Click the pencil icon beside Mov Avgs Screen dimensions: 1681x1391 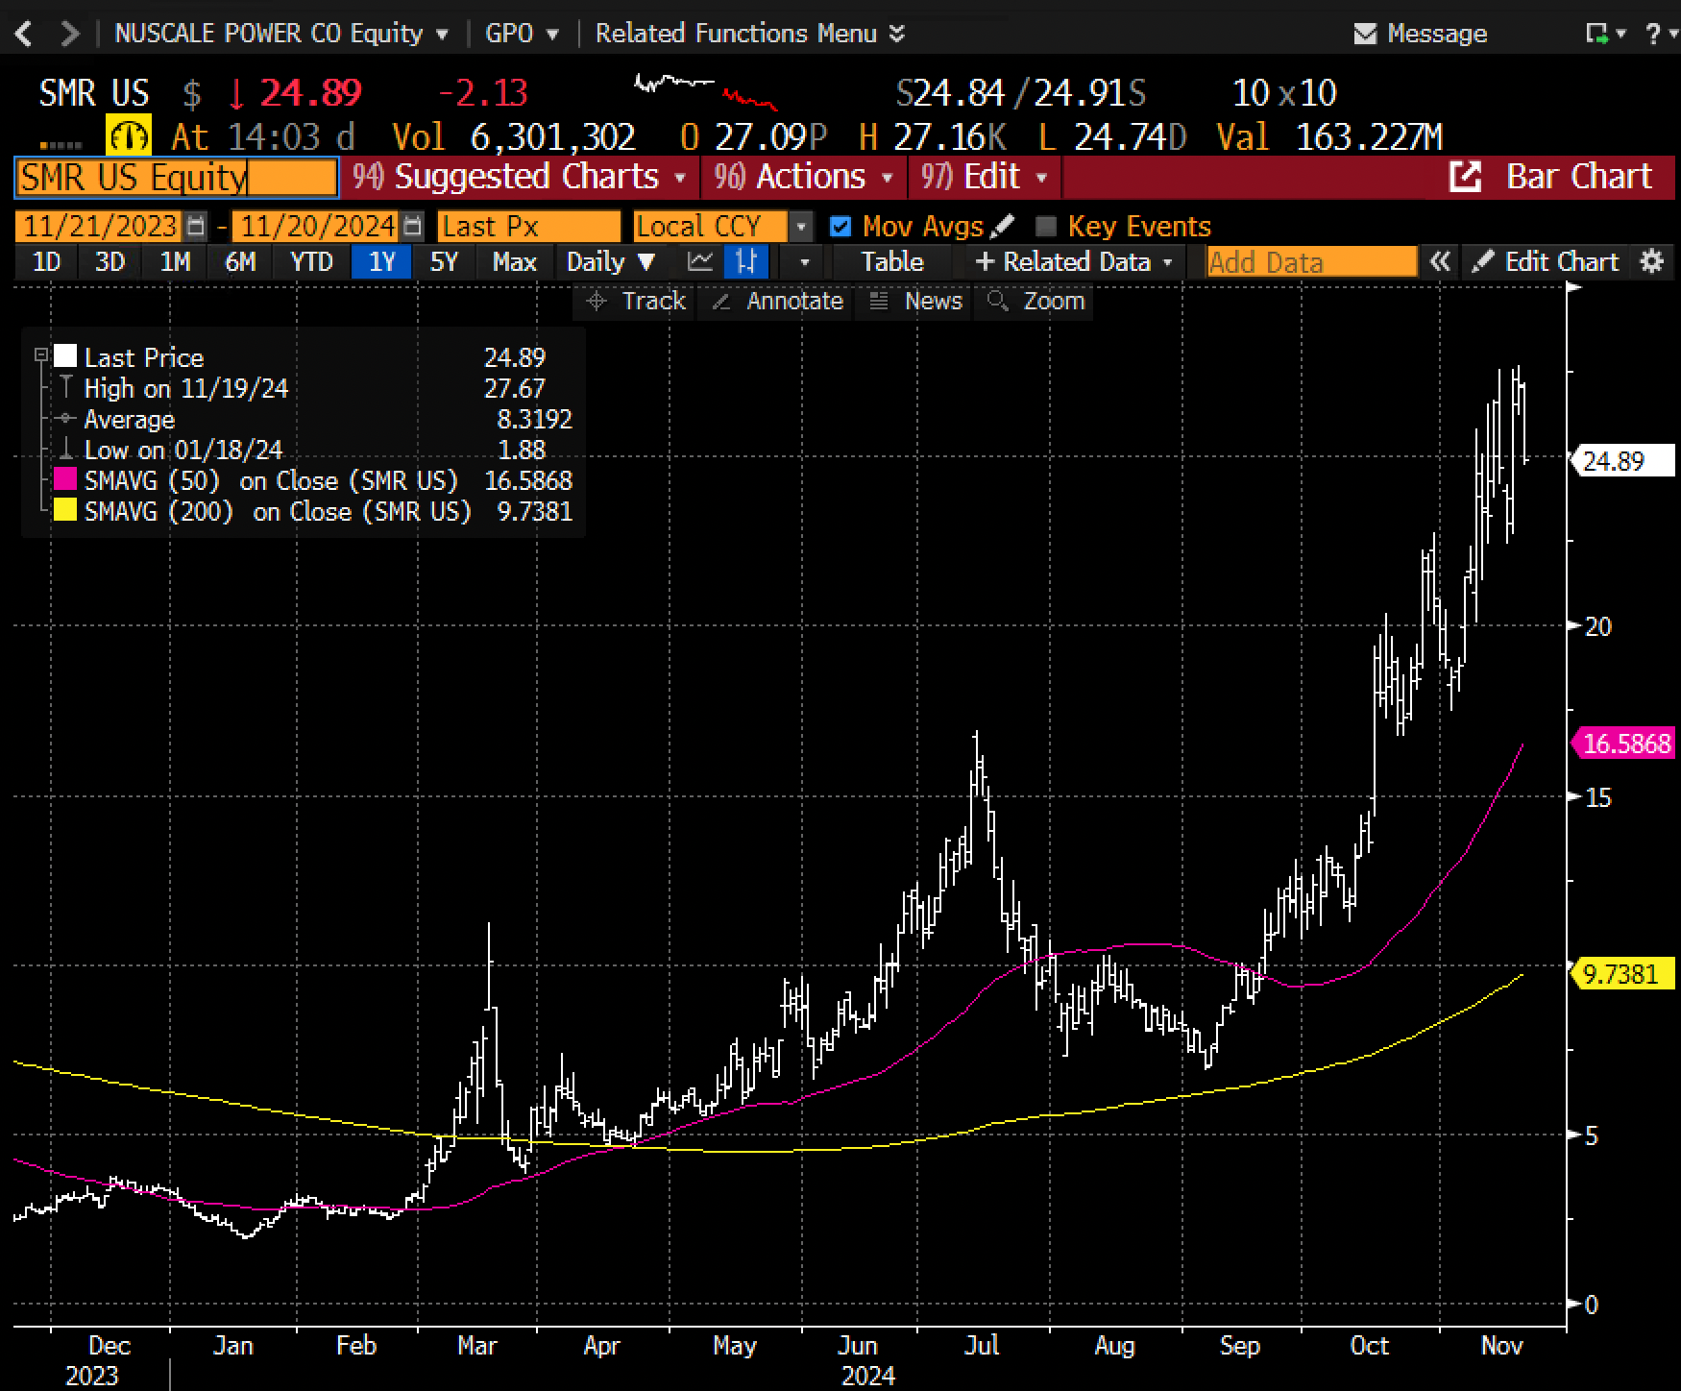click(1002, 227)
